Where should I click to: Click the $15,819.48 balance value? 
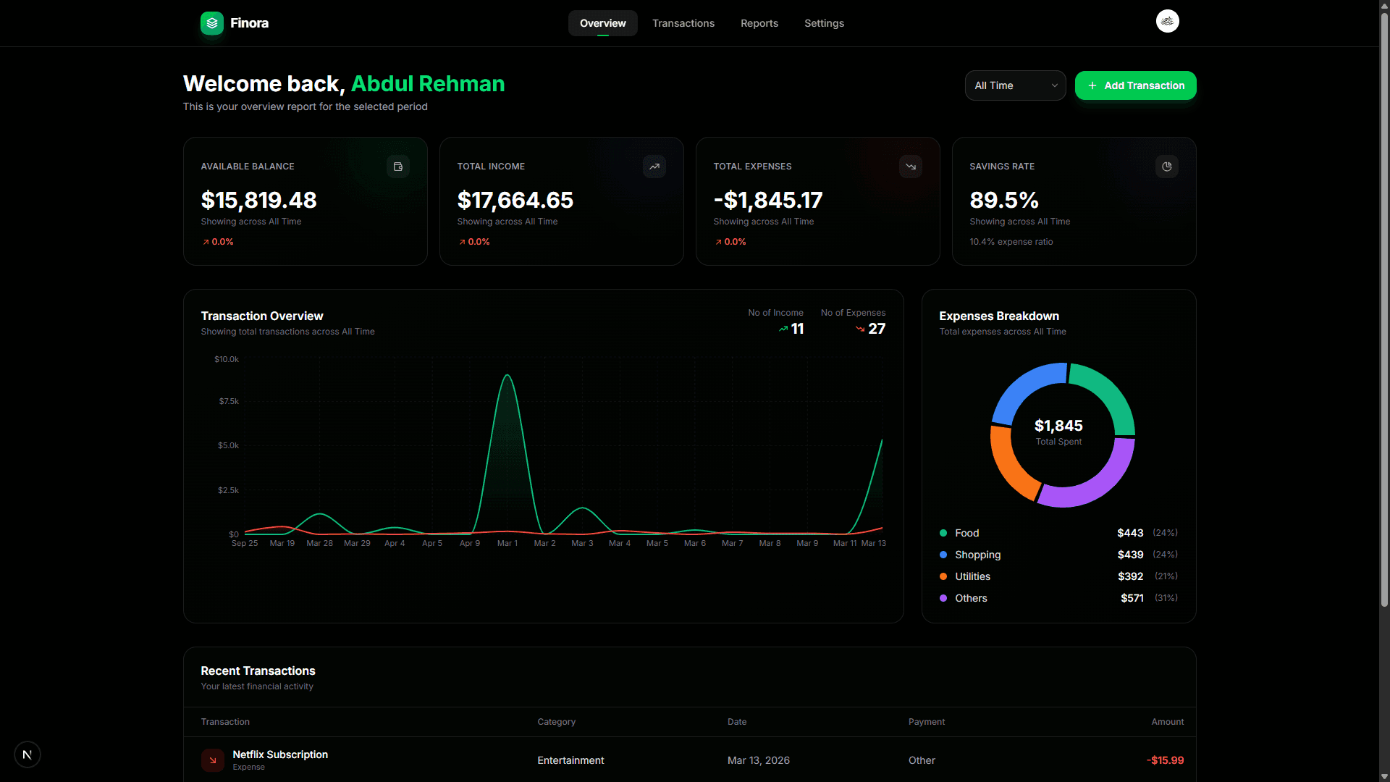pyautogui.click(x=258, y=200)
